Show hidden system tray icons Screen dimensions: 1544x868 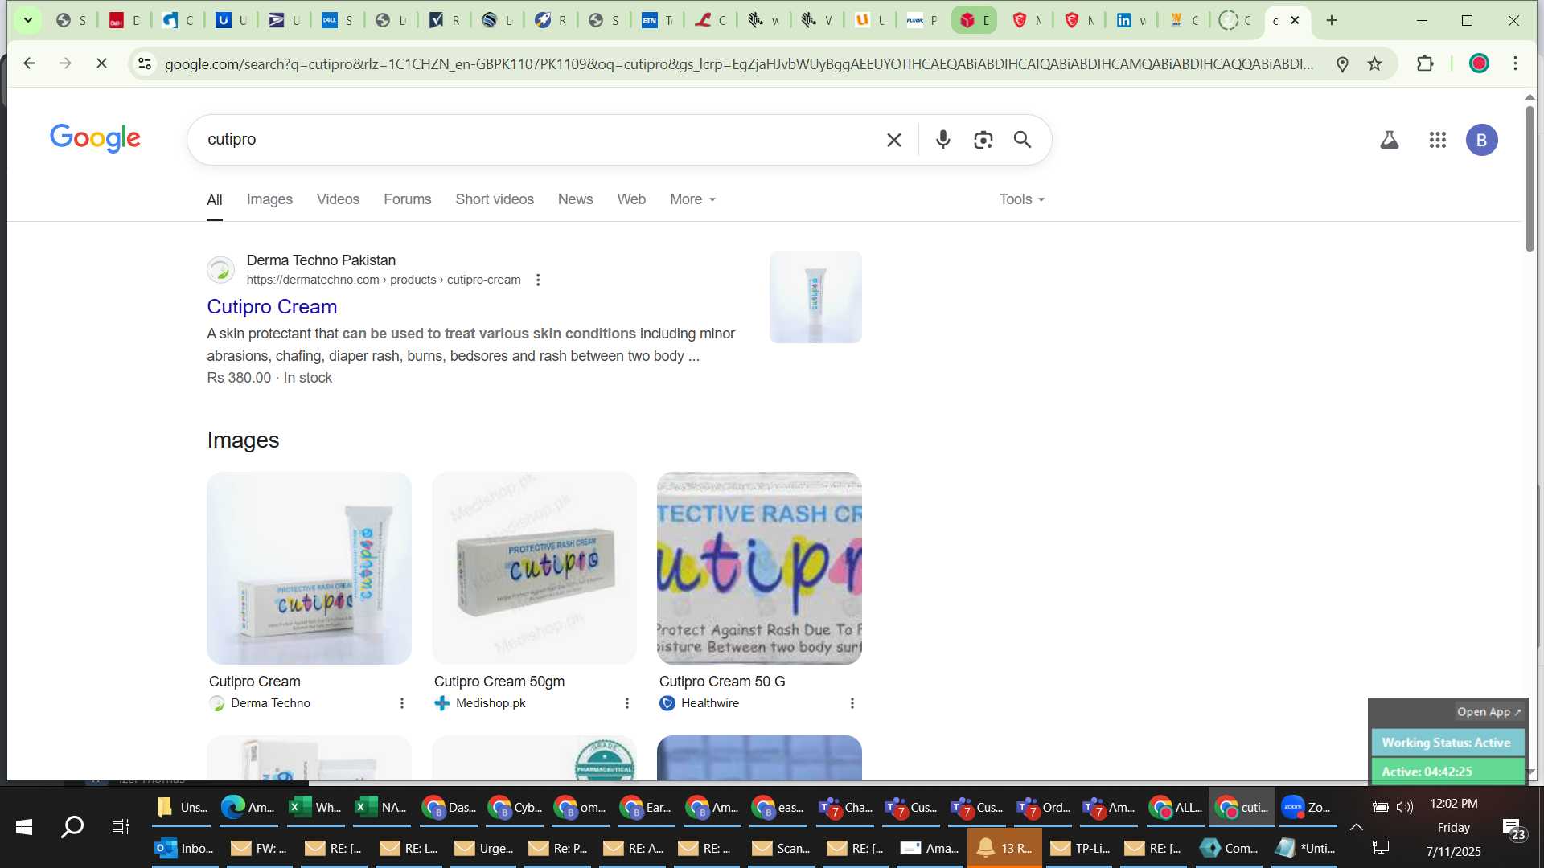1356,827
